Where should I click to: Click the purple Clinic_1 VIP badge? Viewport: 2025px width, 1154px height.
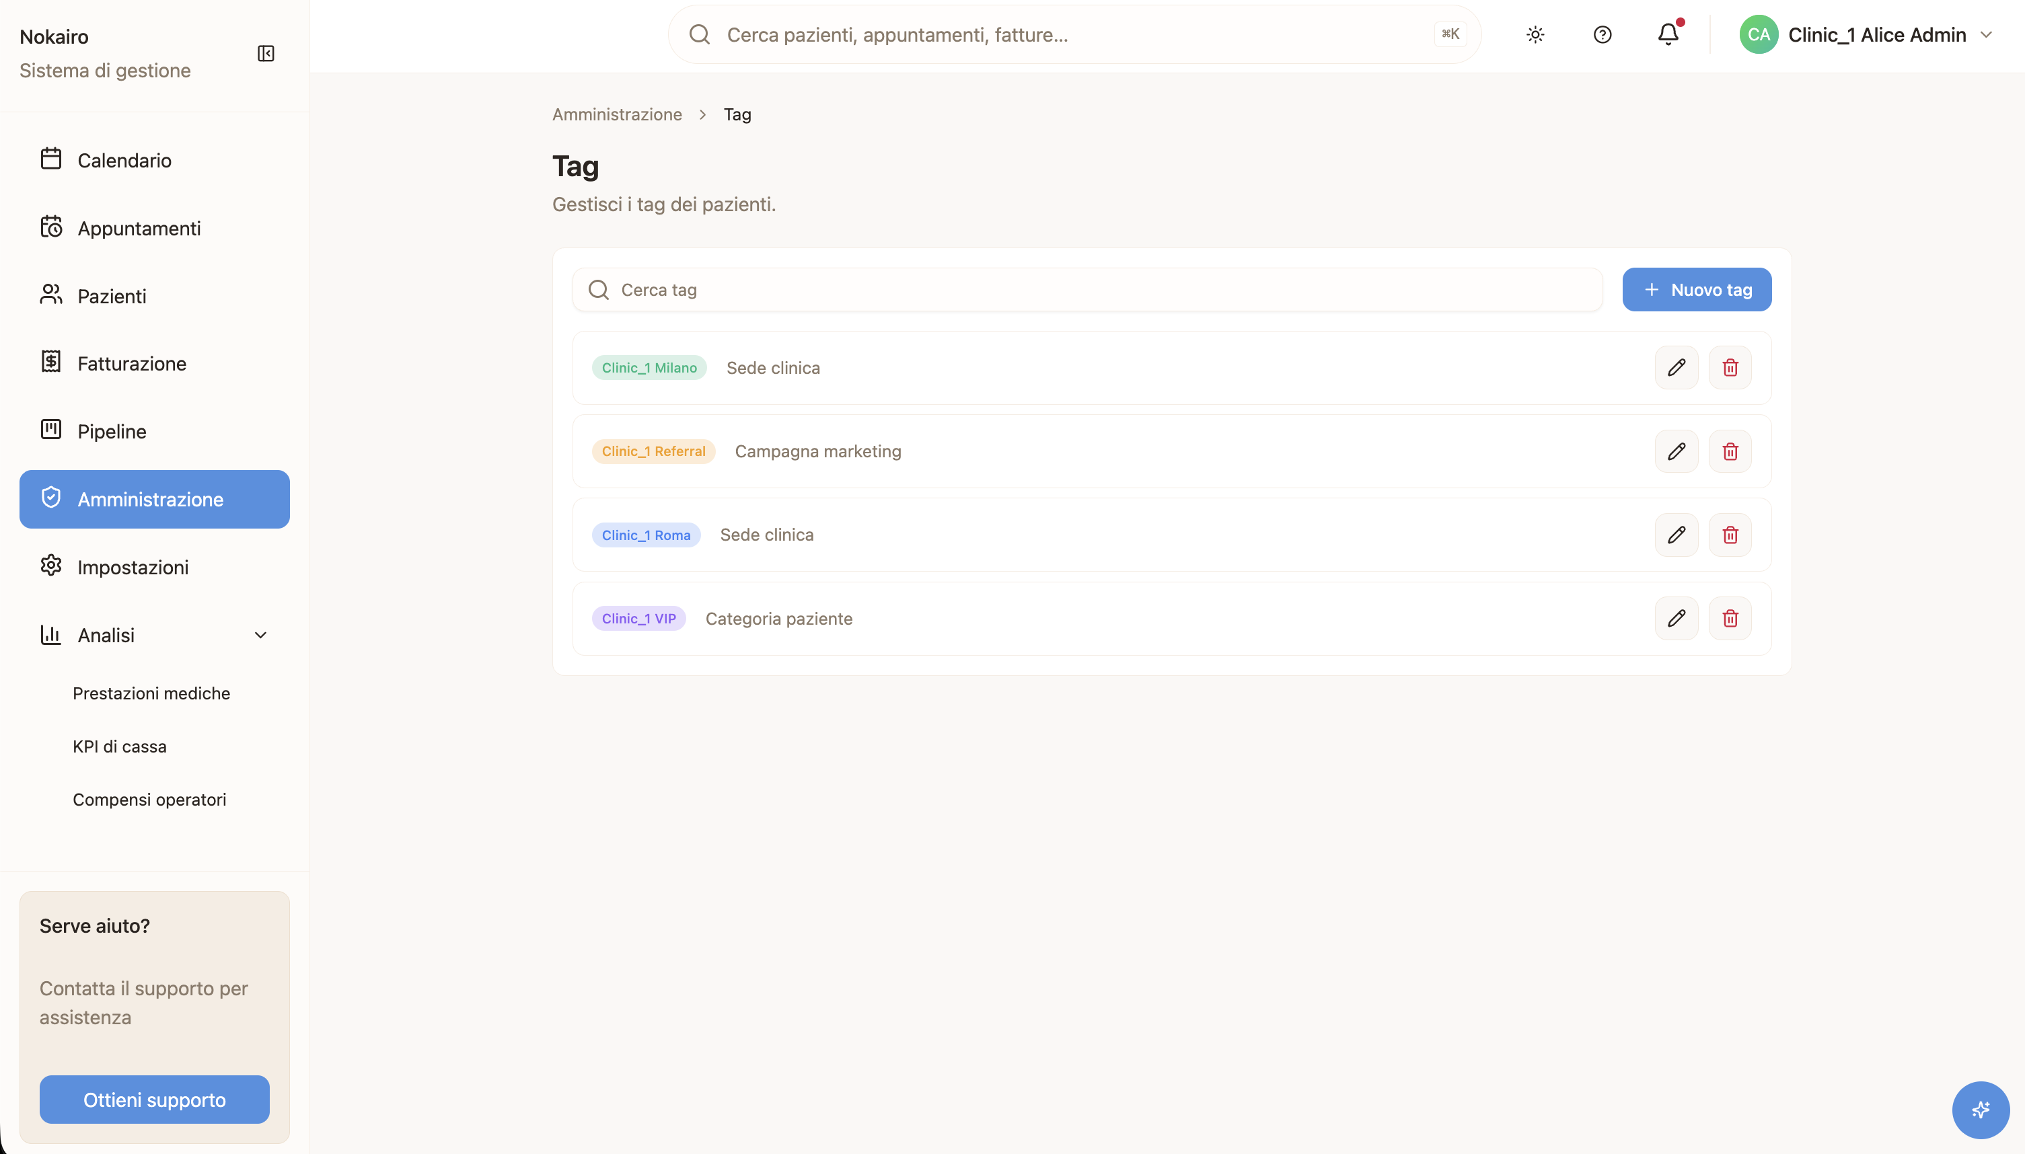pos(639,618)
